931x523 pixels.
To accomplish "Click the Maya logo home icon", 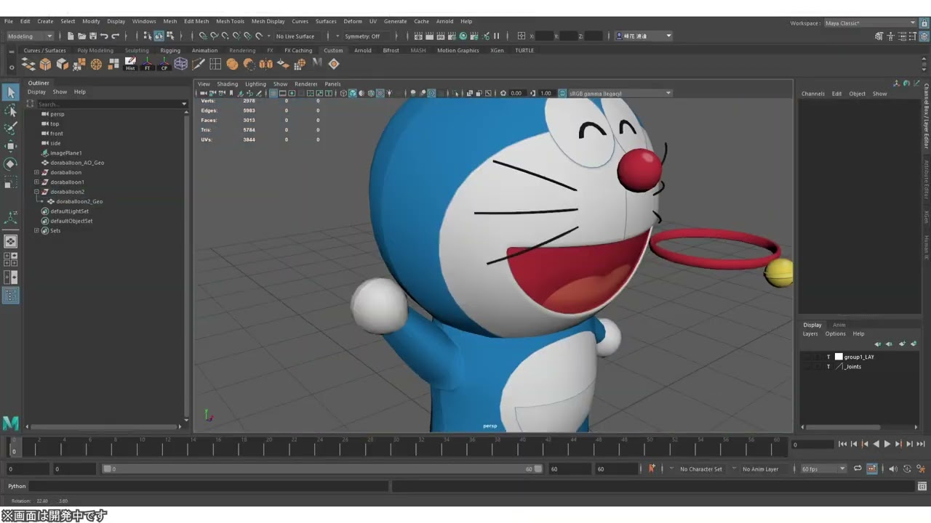I will (x=10, y=423).
